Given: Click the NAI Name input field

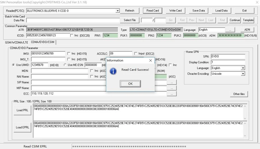Looking at the screenshot, I should tap(60, 76).
